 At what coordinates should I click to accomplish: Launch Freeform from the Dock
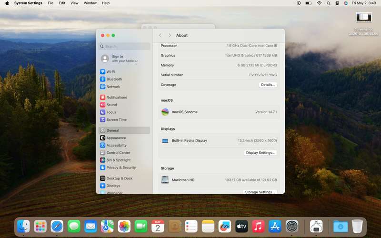pyautogui.click(x=225, y=227)
